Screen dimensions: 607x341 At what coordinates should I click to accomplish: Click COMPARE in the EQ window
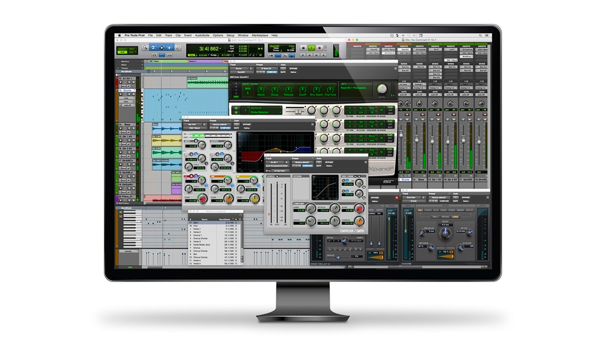pos(226,128)
